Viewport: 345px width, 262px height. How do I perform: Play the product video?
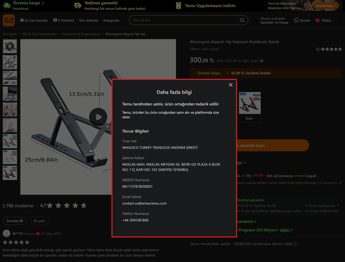(x=98, y=117)
